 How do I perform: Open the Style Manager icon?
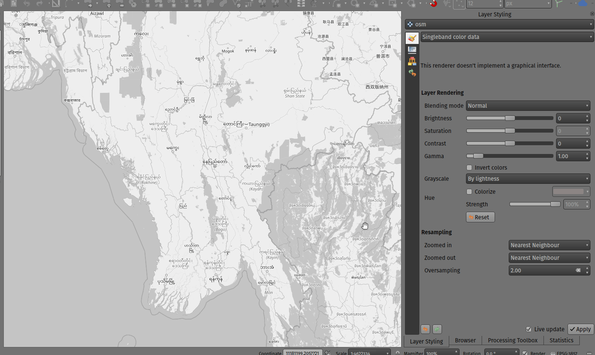[x=412, y=61]
